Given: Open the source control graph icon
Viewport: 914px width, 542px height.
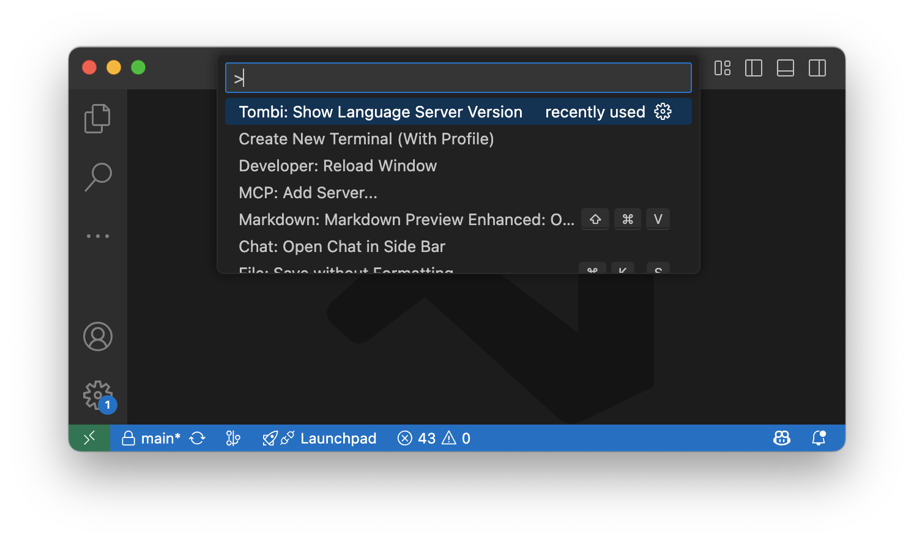Looking at the screenshot, I should [233, 438].
